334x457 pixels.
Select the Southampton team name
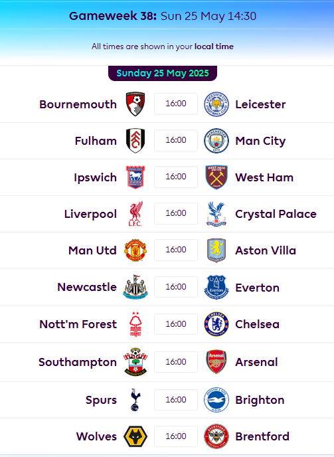coord(78,362)
